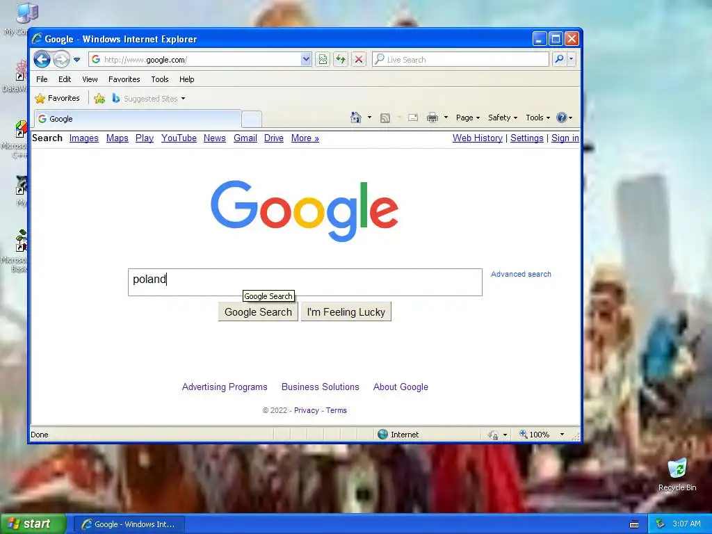Open the Favorites menu
This screenshot has width=712, height=534.
[124, 79]
